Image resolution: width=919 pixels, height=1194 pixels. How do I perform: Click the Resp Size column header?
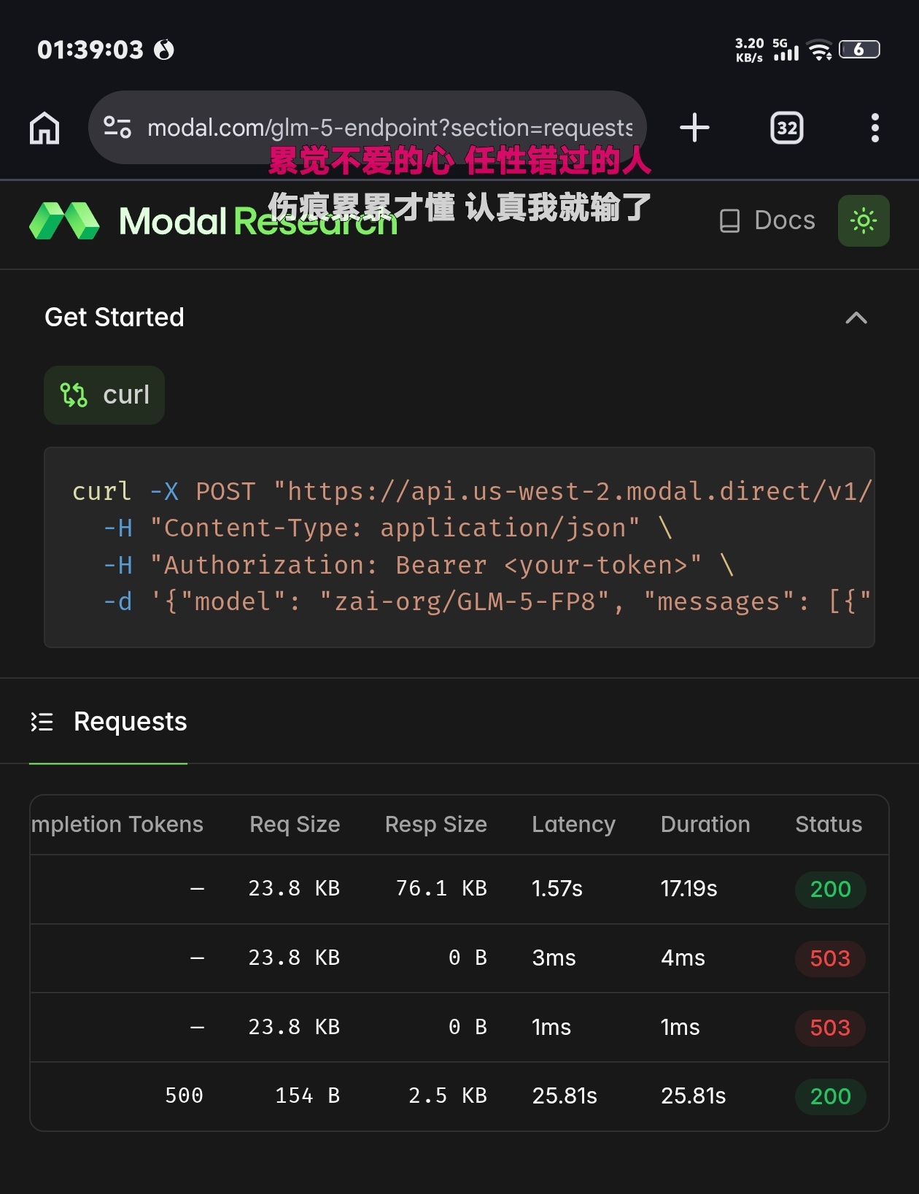[435, 825]
